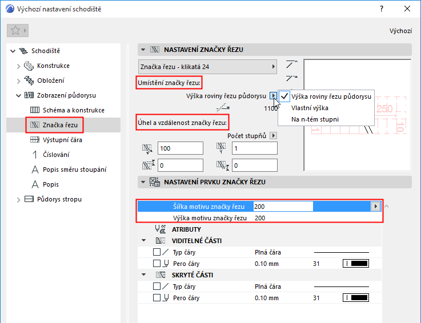Click the break mark distance icon beside 100

pos(147,149)
